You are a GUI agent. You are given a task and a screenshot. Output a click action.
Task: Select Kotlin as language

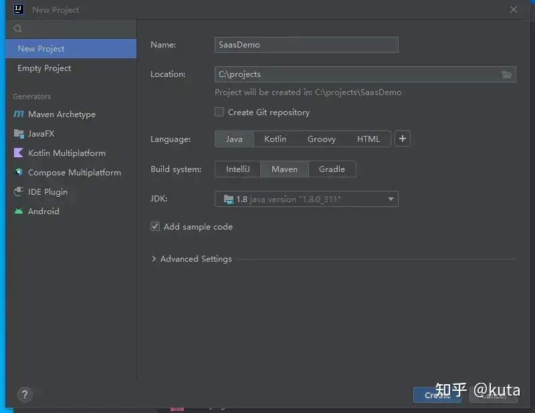point(276,139)
